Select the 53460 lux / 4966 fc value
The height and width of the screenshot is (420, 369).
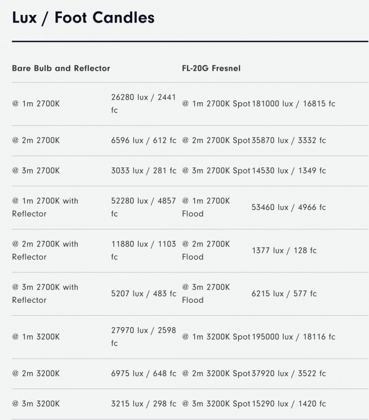288,207
